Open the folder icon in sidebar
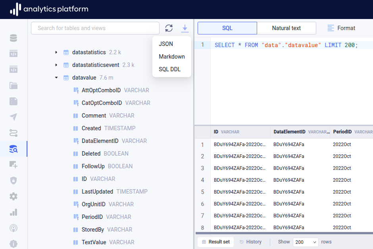Viewport: 373px width, 249px height. pyautogui.click(x=13, y=86)
